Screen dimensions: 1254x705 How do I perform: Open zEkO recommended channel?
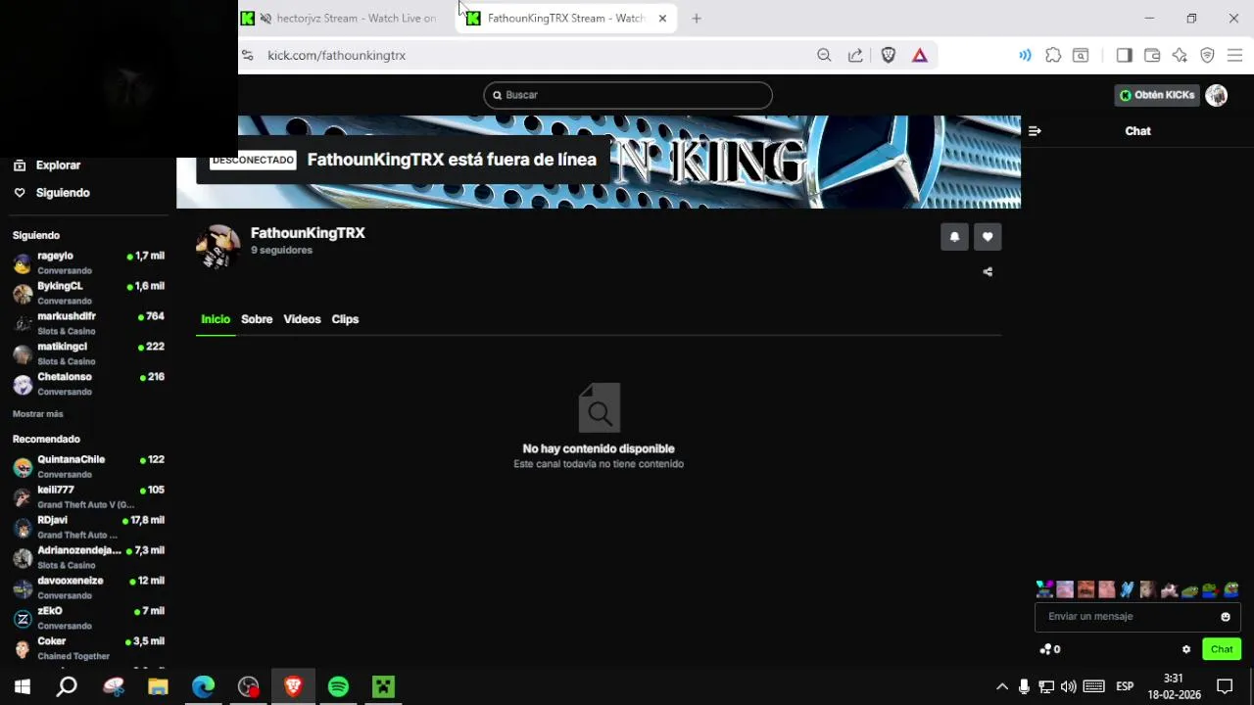tap(88, 618)
